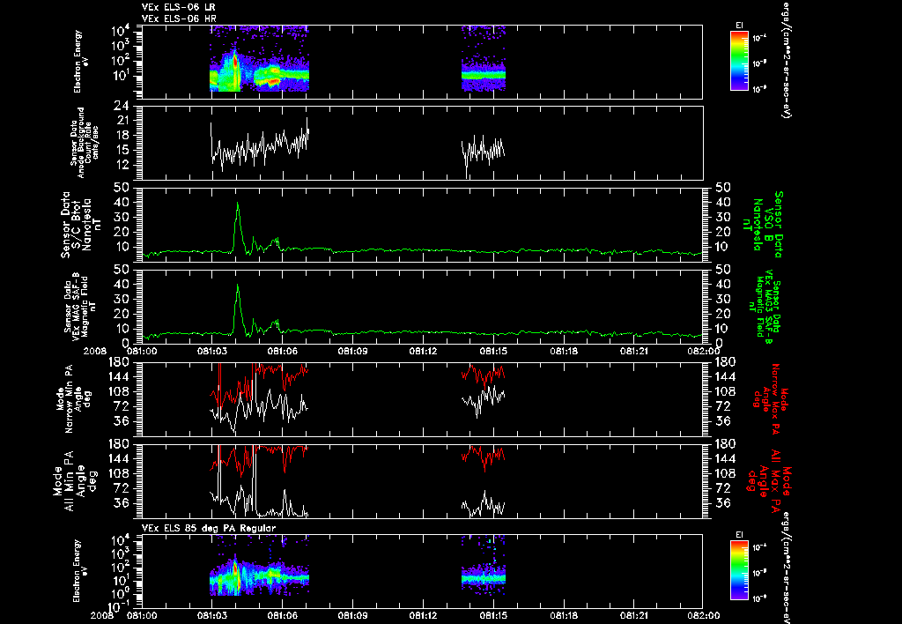This screenshot has width=902, height=624.
Task: Select the 'VEx ELS 85 deg PA Regular' title
Action: click(209, 528)
